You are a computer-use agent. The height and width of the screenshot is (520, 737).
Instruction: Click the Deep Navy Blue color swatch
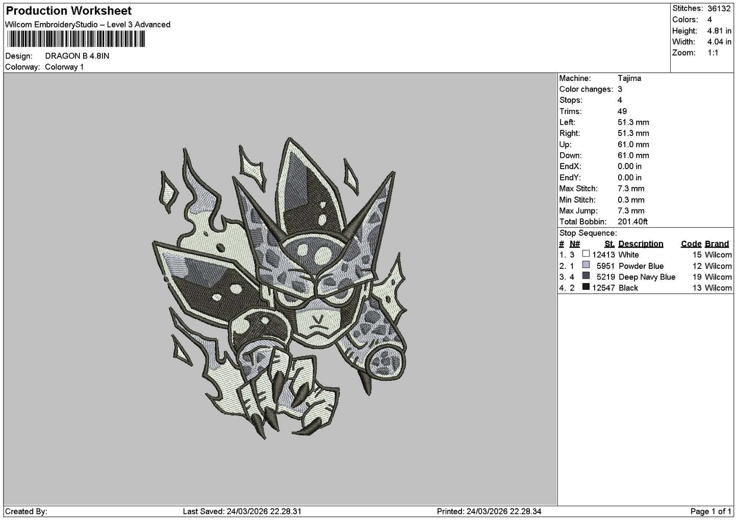point(586,277)
